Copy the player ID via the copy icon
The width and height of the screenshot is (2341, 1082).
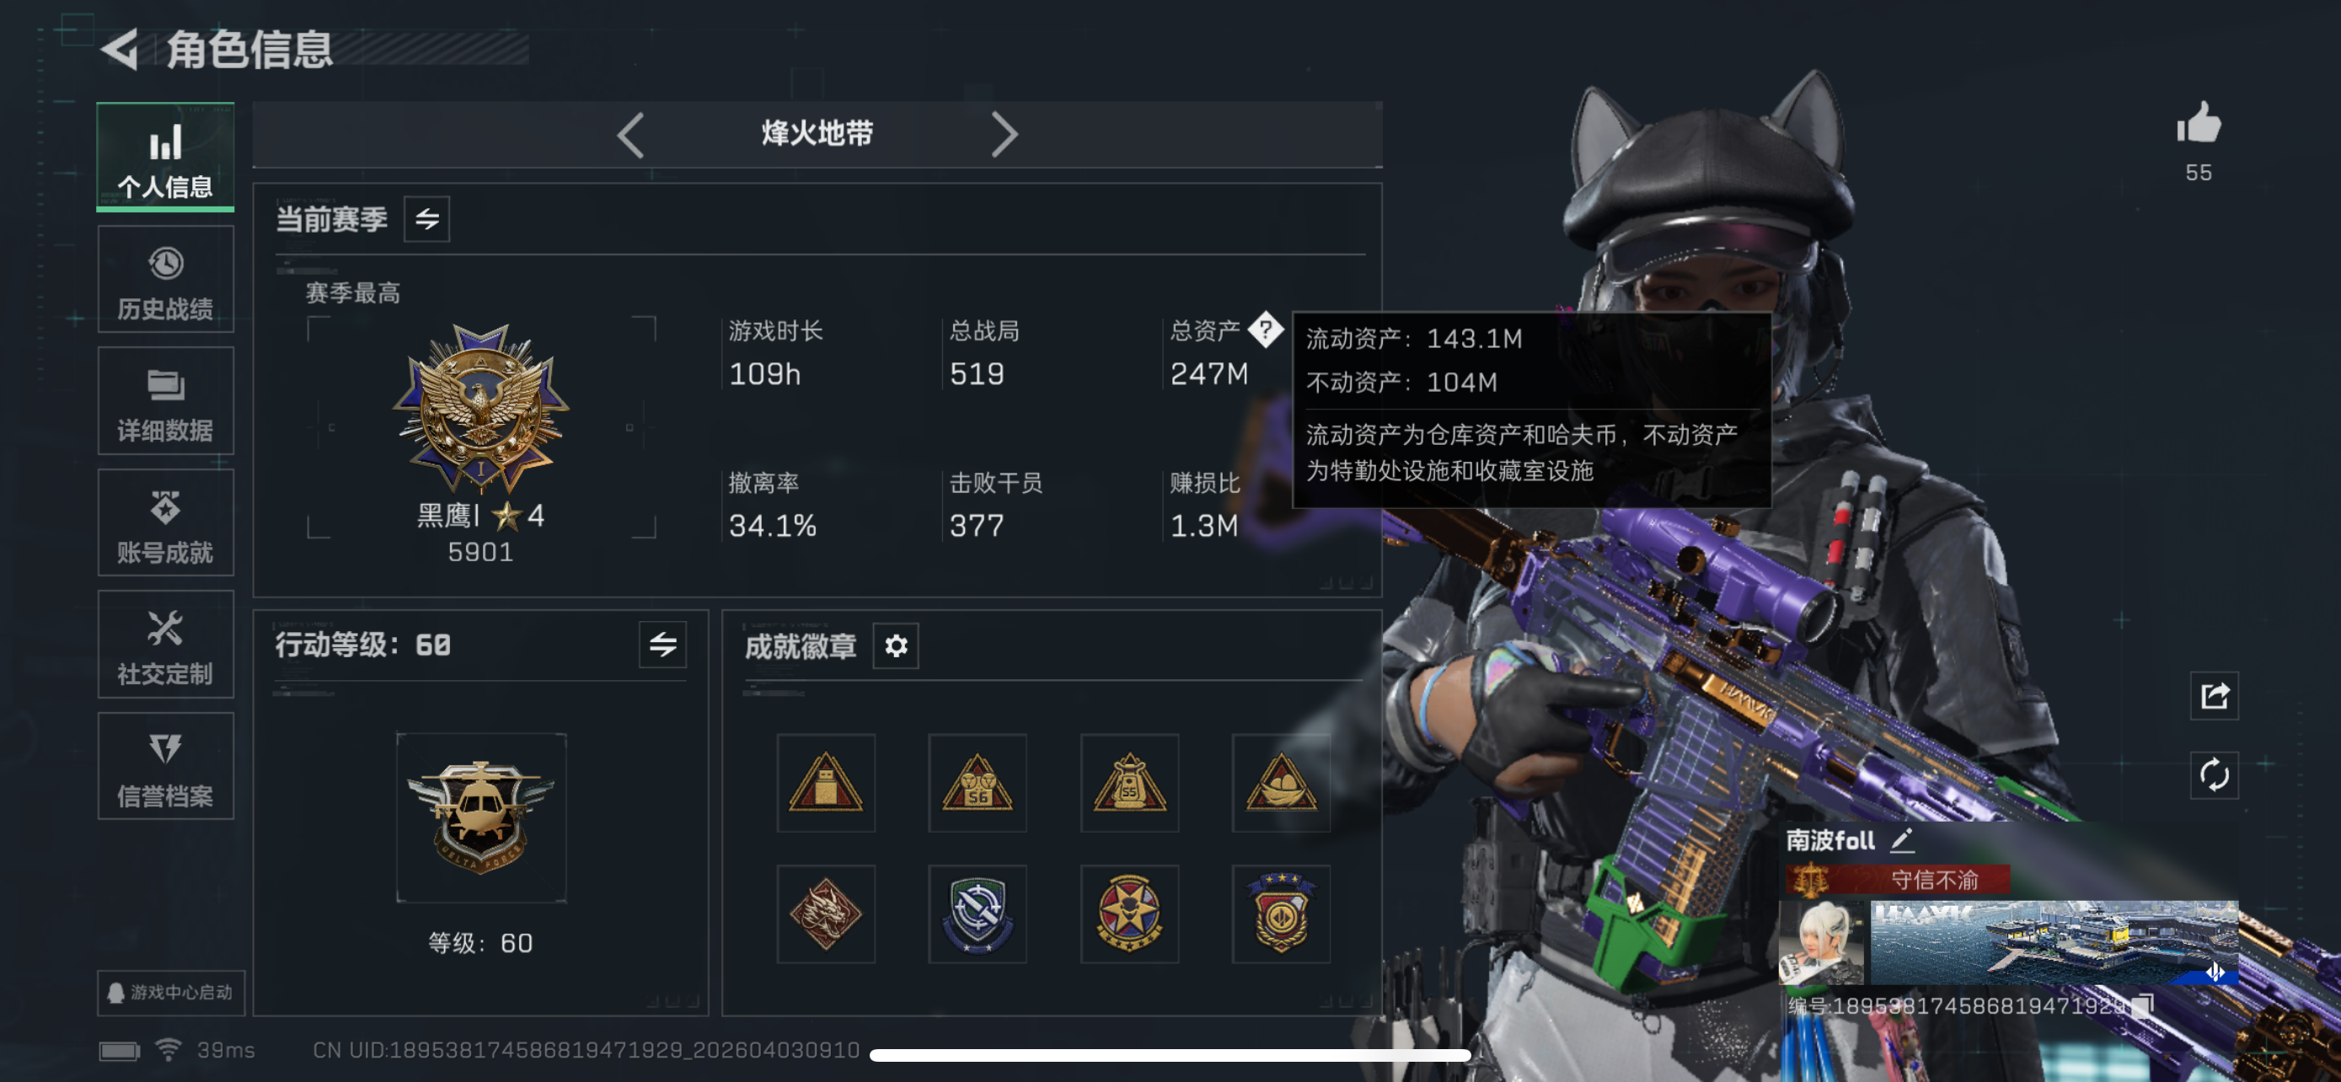coord(2143,1004)
